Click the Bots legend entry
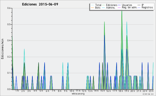The image size is (156, 96). pos(98,8)
